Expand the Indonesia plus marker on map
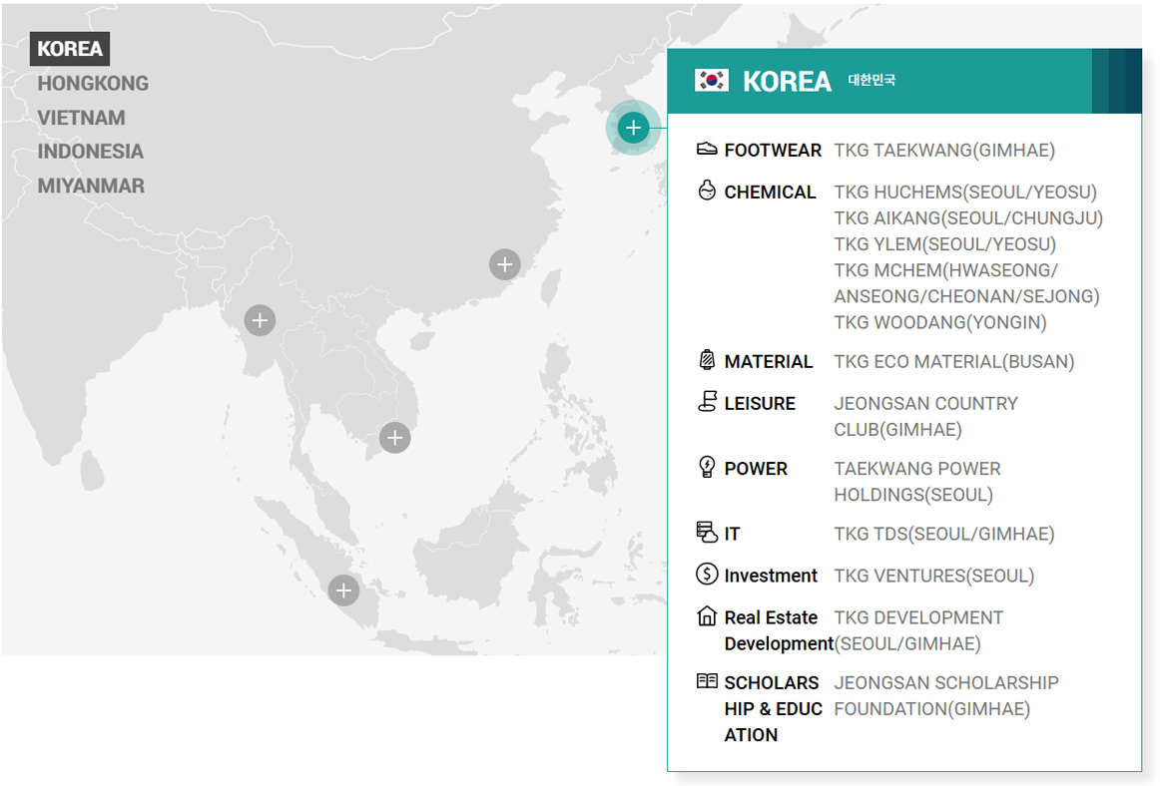1160x786 pixels. 343,589
